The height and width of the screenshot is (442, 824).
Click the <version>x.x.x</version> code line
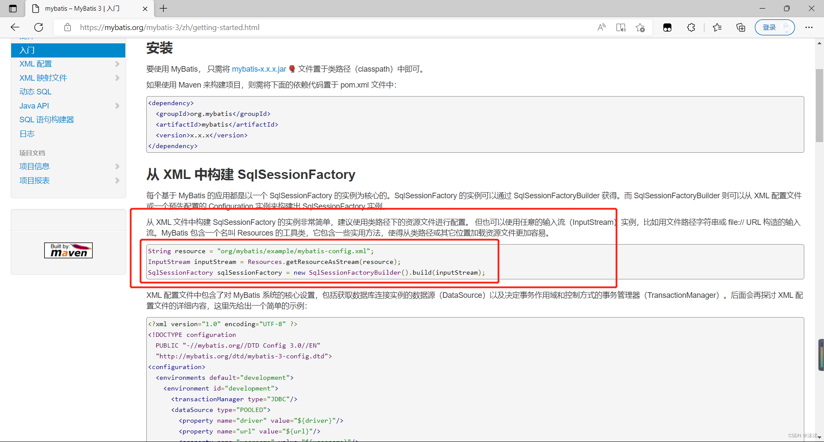coord(202,135)
